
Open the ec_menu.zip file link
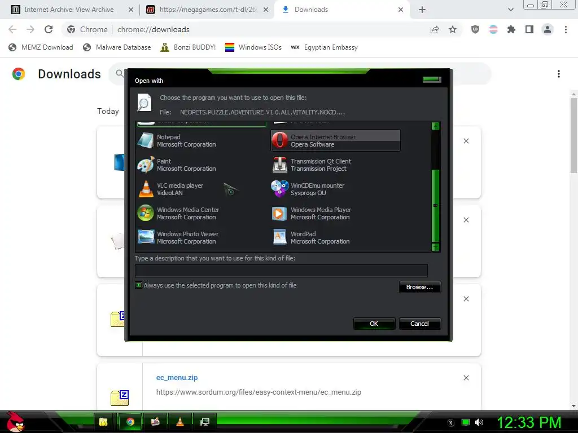point(177,377)
